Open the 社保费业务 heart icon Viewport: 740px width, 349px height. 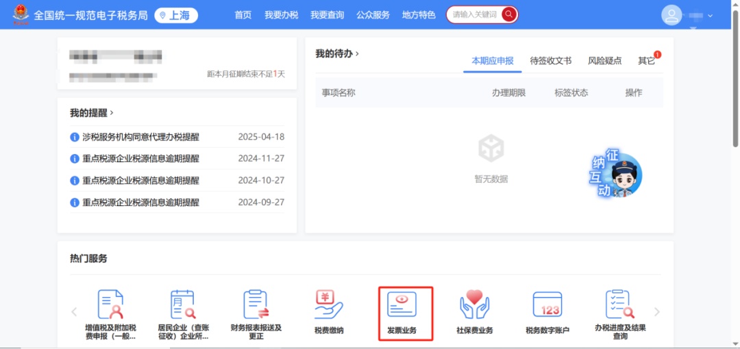coord(474,305)
